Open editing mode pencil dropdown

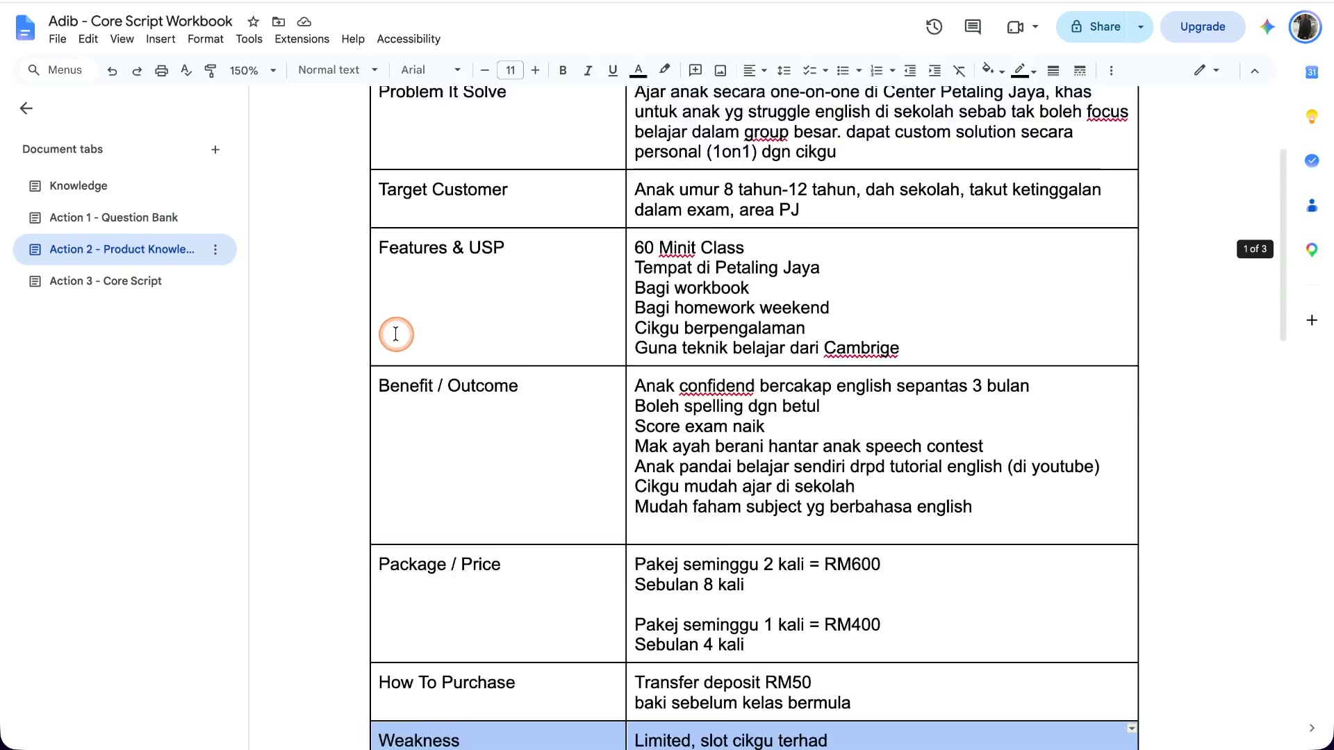[1206, 70]
